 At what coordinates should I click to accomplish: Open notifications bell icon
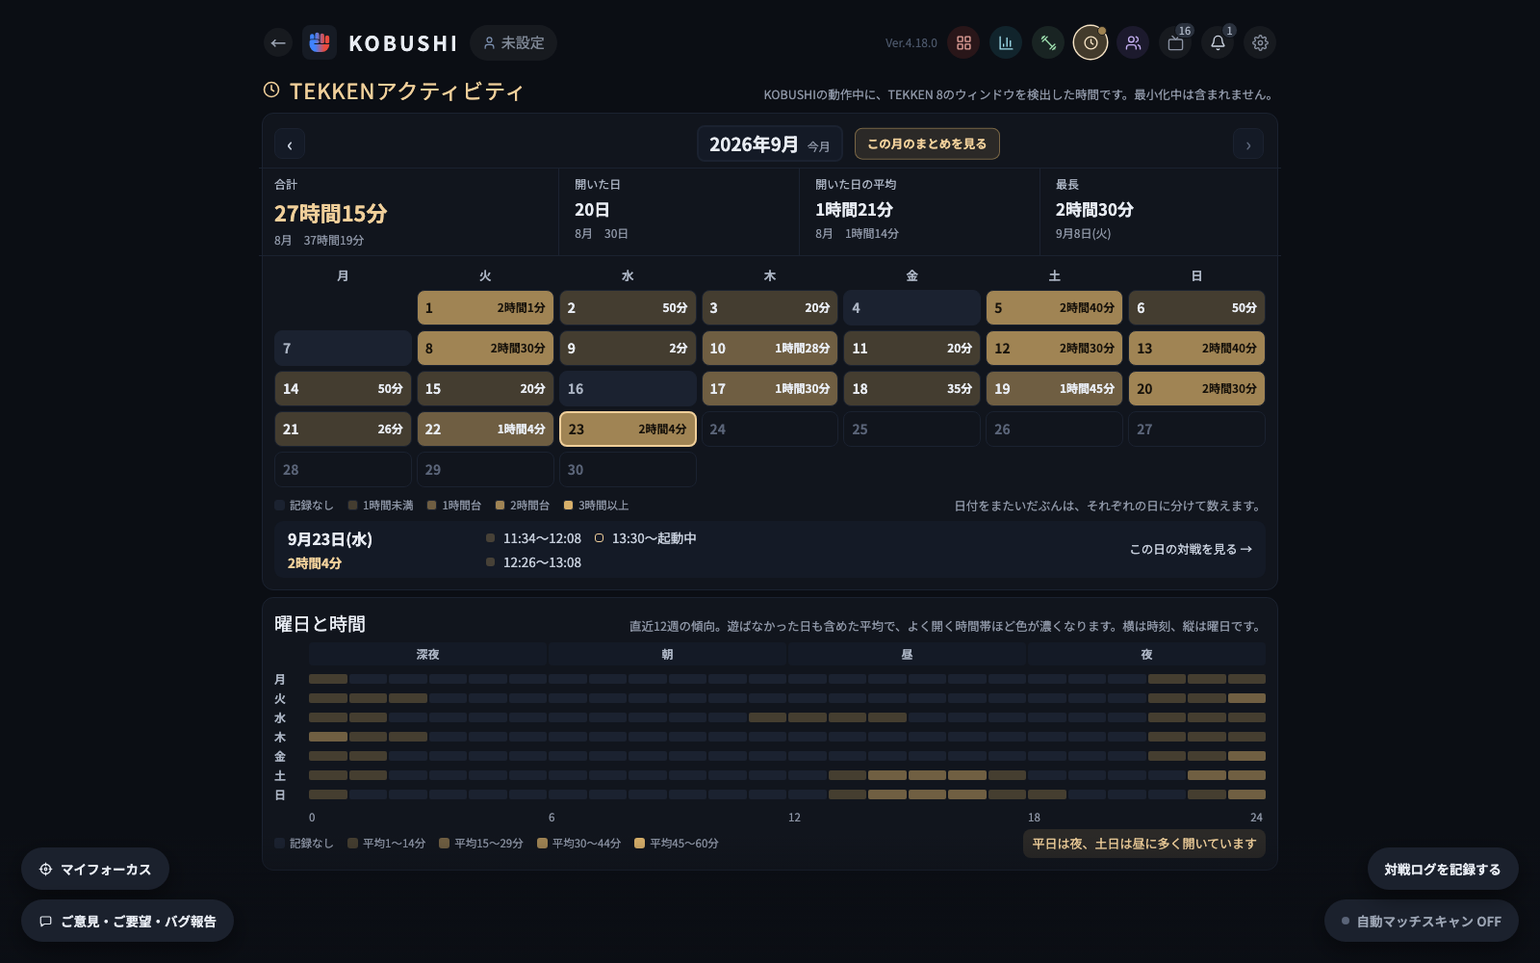[x=1218, y=42]
